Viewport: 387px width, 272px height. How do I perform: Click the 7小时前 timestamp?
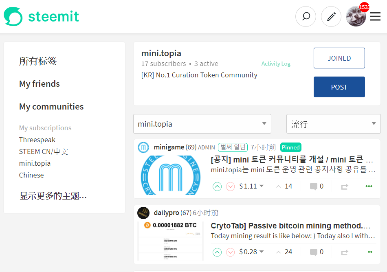pos(263,147)
